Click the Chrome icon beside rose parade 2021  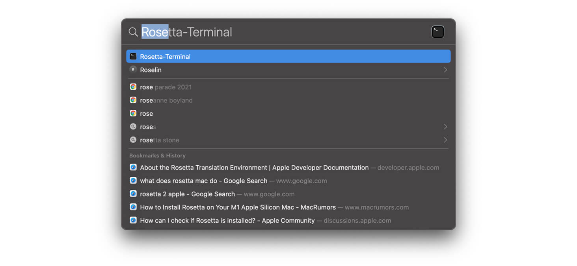(x=133, y=87)
